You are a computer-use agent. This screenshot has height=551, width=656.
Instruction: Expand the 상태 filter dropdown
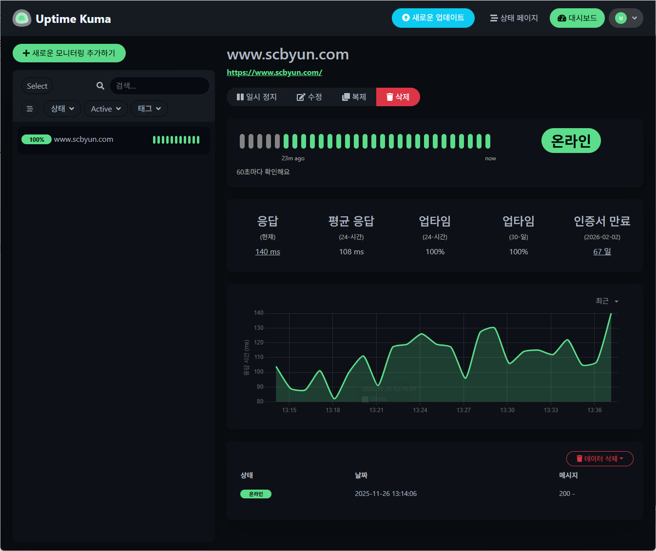click(62, 109)
